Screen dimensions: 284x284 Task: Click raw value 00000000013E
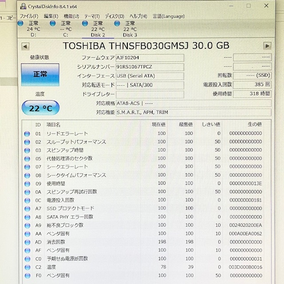(x=245, y=183)
